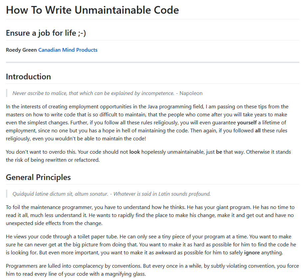
Task: Click the "How To Write Unmaintainable Code" title
Action: click(92, 10)
